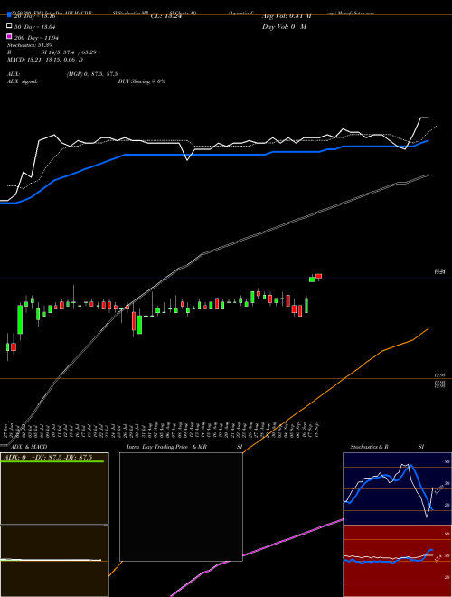Click the 'MACD: 13.21, 13.15, 0.06 D' line

coord(45,60)
